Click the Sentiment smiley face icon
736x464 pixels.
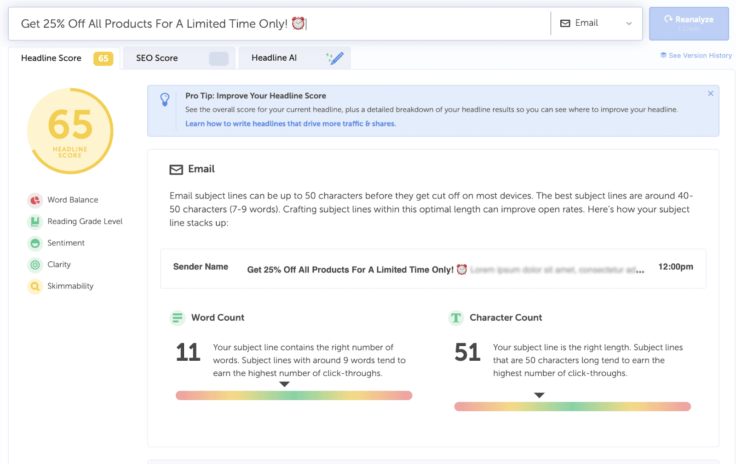pyautogui.click(x=35, y=243)
